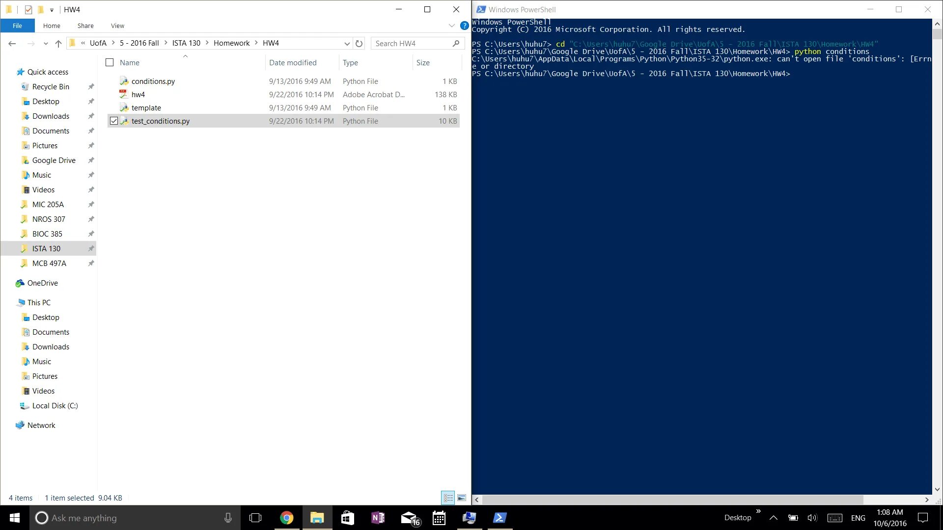
Task: Click the Refresh button in the address bar
Action: coord(359,43)
